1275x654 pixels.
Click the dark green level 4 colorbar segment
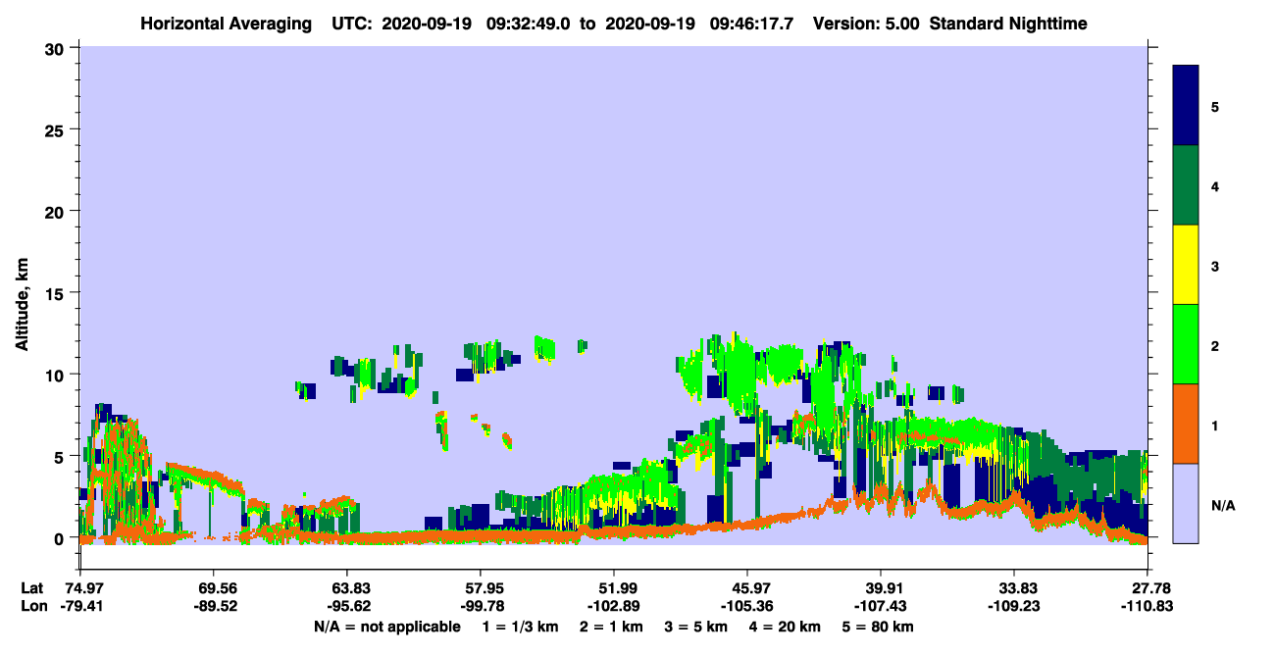coord(1186,185)
